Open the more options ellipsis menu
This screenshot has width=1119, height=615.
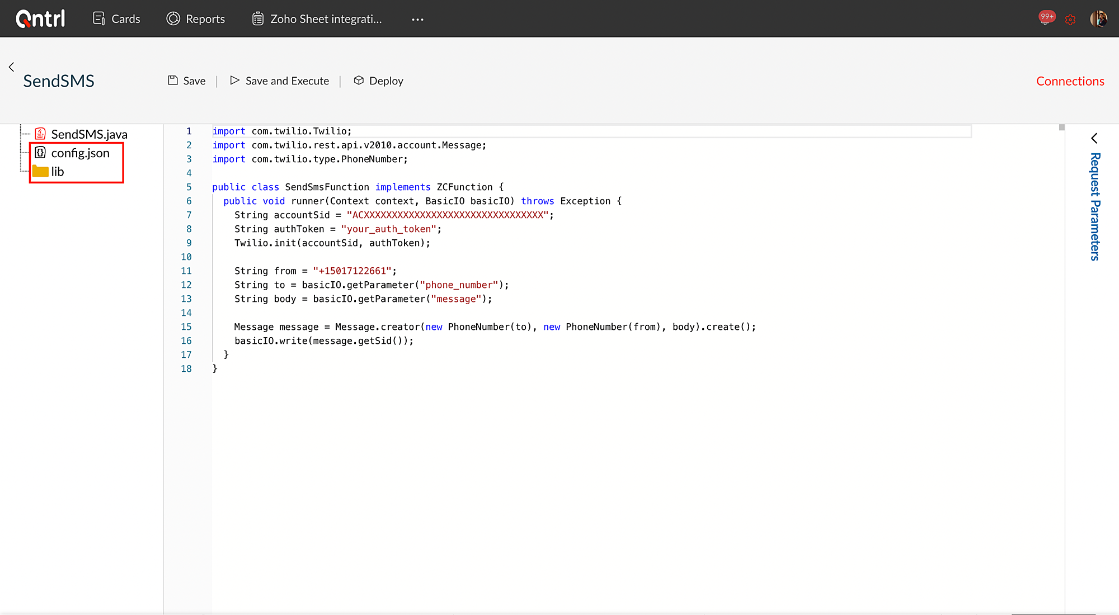point(417,19)
